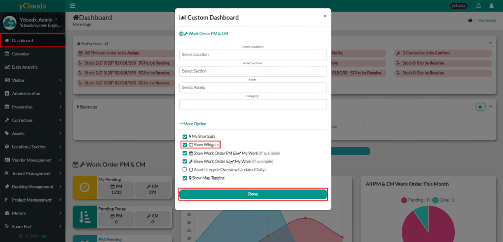Click the Done button

[252, 194]
